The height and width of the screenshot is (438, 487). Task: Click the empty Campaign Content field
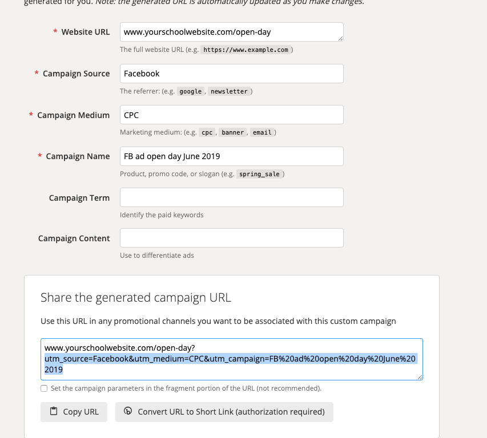click(231, 238)
